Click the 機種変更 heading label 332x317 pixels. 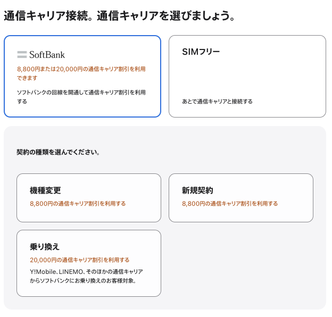(45, 190)
